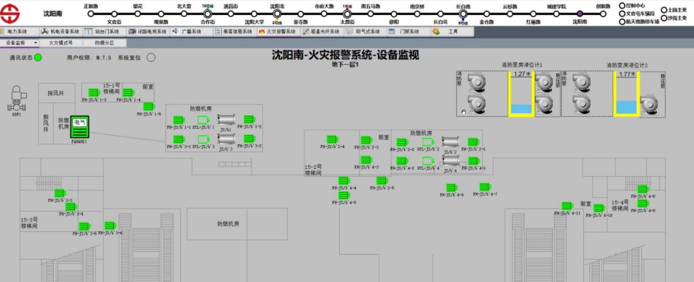
Task: Select the FADQMZ1 electrical panel icon
Action: [79, 127]
